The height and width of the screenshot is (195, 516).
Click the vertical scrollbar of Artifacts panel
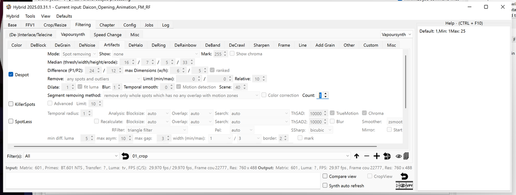click(405, 82)
